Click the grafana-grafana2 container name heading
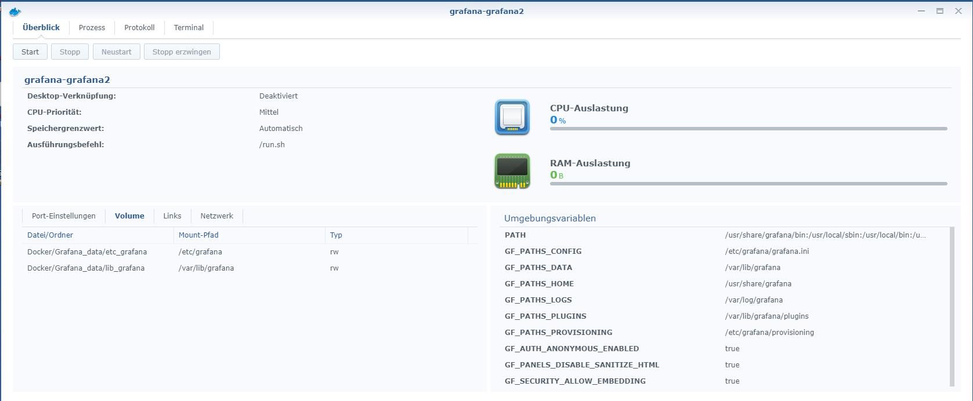Screen dimensions: 973x401 tap(67, 79)
